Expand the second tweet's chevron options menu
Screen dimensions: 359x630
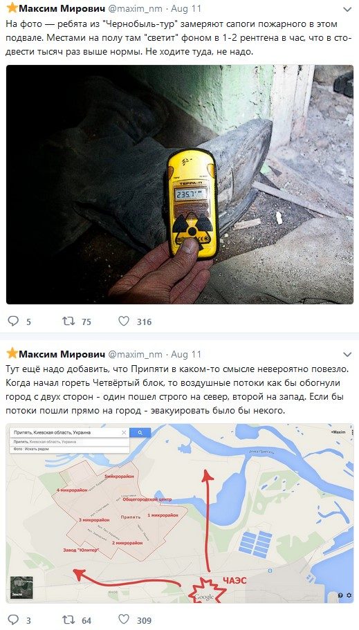coord(347,355)
